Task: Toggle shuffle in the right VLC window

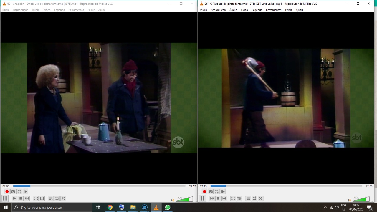Action: coord(260,198)
